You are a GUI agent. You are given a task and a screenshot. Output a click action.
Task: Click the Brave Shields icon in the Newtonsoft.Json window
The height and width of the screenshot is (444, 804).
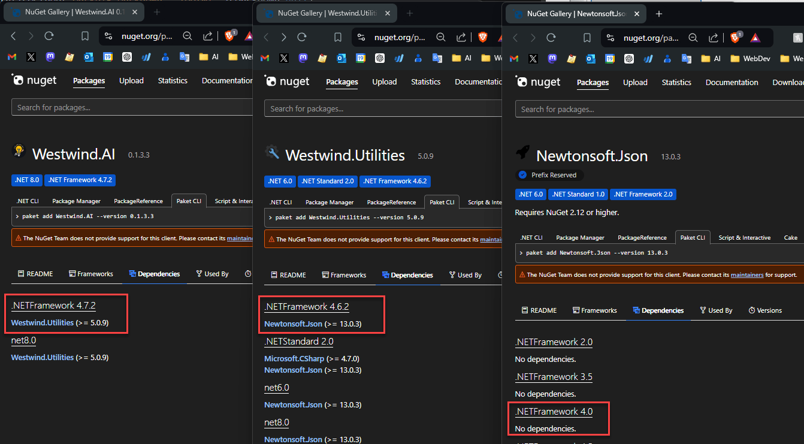click(735, 38)
